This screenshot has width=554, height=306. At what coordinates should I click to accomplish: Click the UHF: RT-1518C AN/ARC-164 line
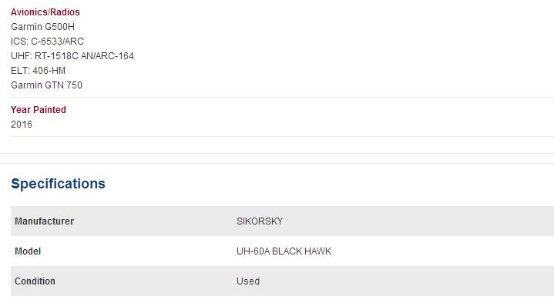pos(72,56)
